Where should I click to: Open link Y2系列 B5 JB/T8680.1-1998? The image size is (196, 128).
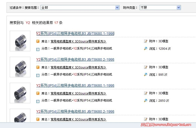click(75, 85)
